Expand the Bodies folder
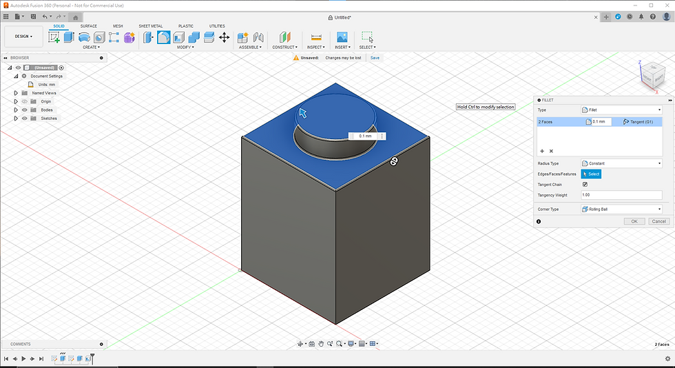 (16, 110)
